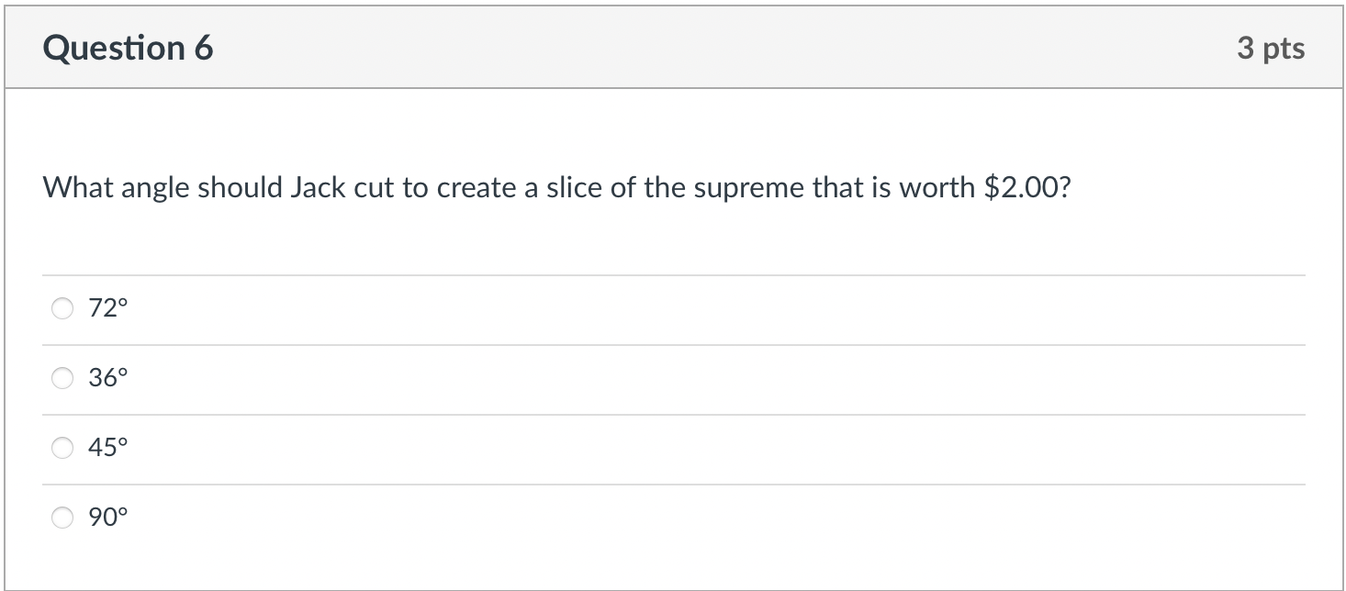Select the 72° answer radio button
1346x591 pixels.
[x=62, y=309]
